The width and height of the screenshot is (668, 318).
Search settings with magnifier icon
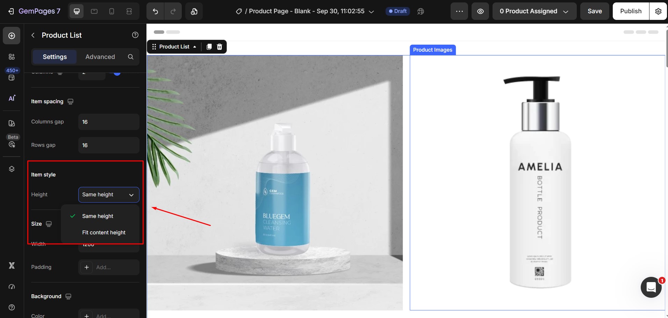tap(131, 57)
